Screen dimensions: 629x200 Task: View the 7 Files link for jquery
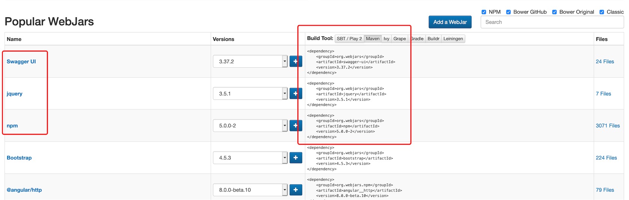pyautogui.click(x=603, y=94)
